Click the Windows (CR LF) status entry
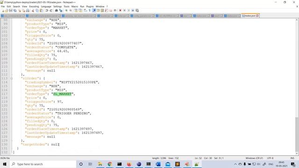The width and height of the screenshot is (299, 168). click(254, 158)
